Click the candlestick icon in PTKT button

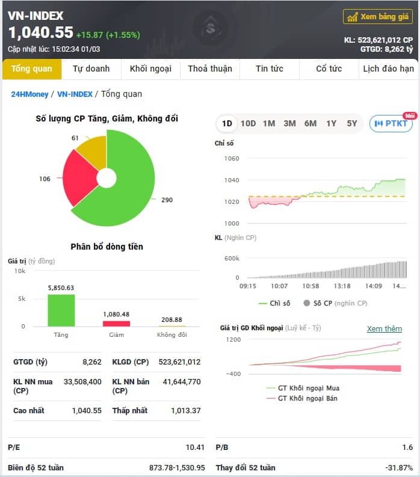tap(378, 123)
